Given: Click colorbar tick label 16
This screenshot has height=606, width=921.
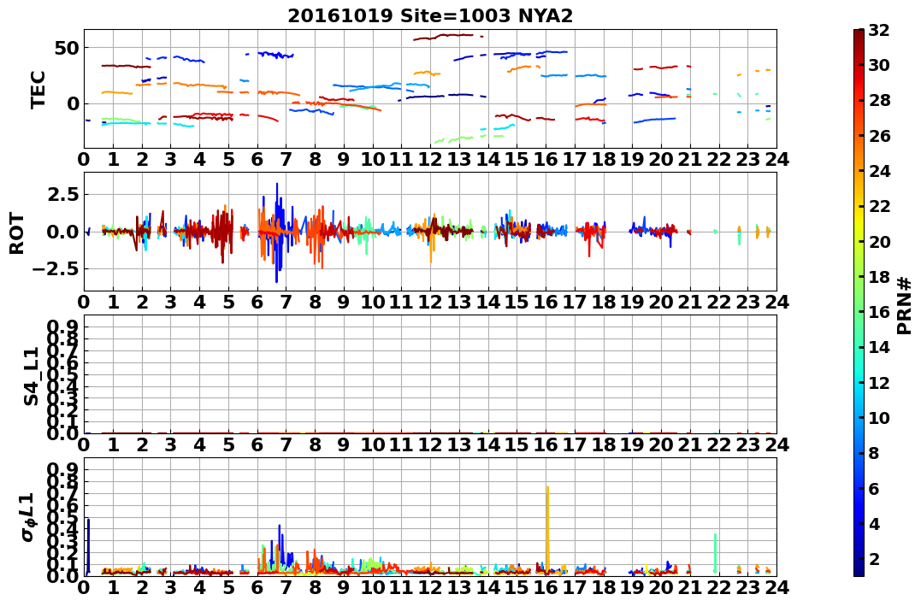Looking at the screenshot, I should coord(879,312).
